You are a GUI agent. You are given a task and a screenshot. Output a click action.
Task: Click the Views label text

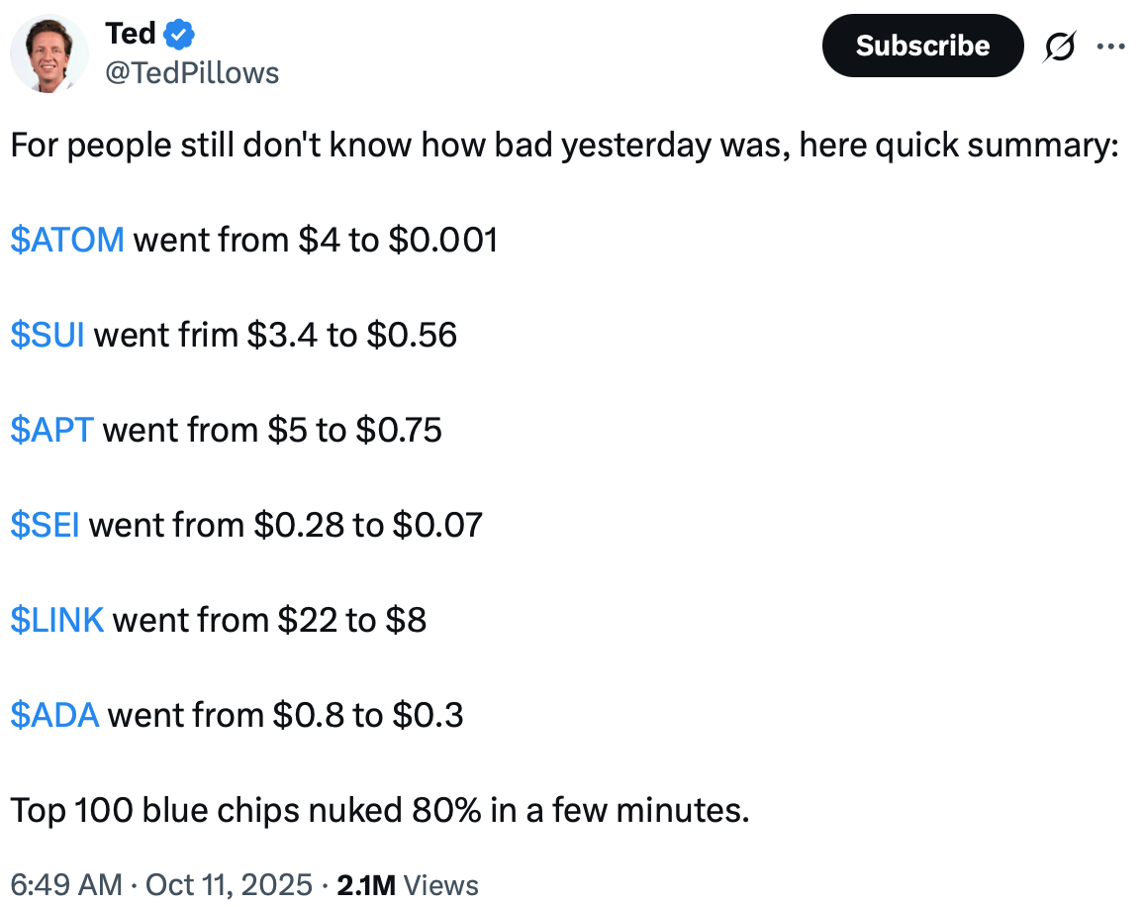tap(442, 884)
